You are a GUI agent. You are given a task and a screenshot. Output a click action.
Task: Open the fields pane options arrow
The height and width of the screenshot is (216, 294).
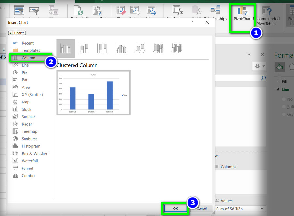coord(249,55)
